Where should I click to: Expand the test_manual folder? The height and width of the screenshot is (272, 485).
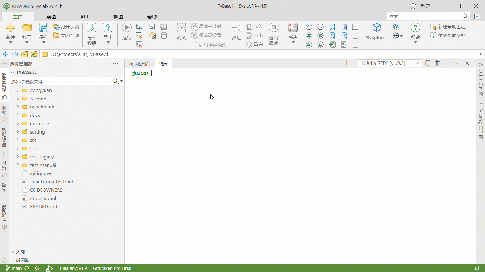18,165
